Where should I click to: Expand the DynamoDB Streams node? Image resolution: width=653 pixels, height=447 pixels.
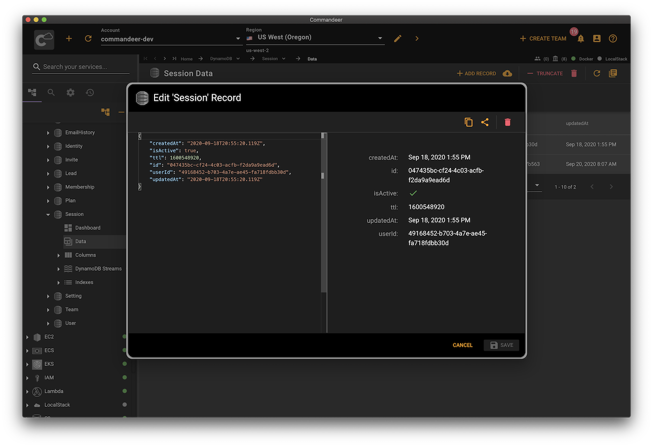[59, 269]
